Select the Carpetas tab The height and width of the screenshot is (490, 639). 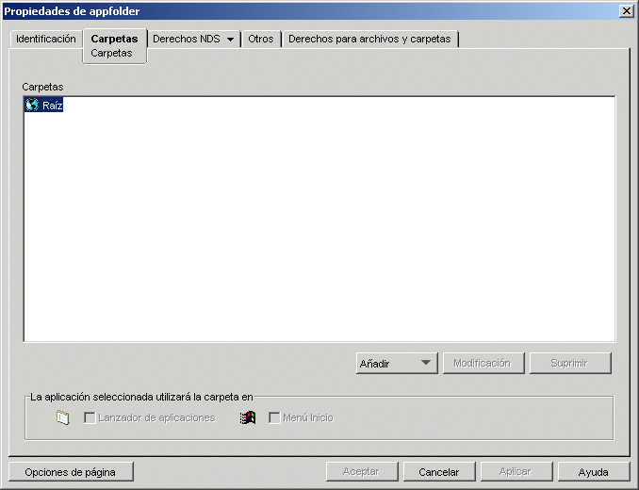(x=115, y=39)
